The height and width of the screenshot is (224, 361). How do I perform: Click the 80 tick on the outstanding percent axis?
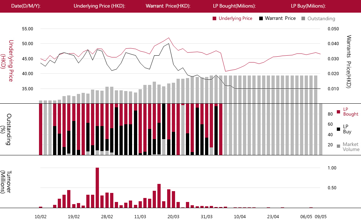click(x=330, y=114)
